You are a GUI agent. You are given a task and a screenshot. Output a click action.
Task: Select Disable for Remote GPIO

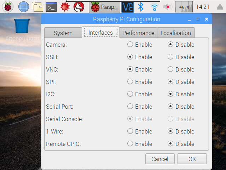point(181,144)
